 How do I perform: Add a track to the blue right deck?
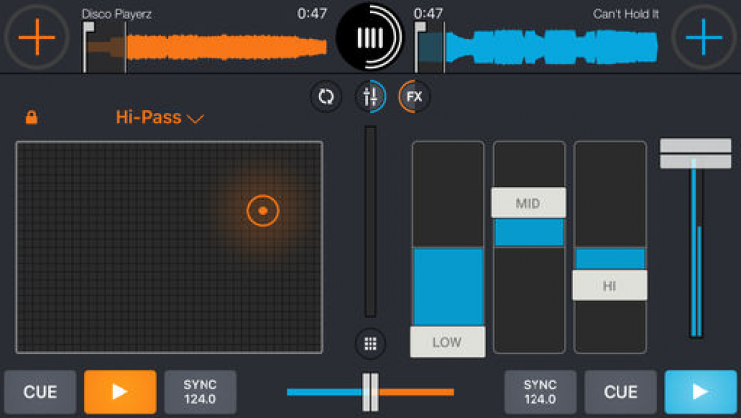(x=704, y=37)
